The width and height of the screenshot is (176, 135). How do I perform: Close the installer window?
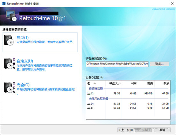[172, 4]
